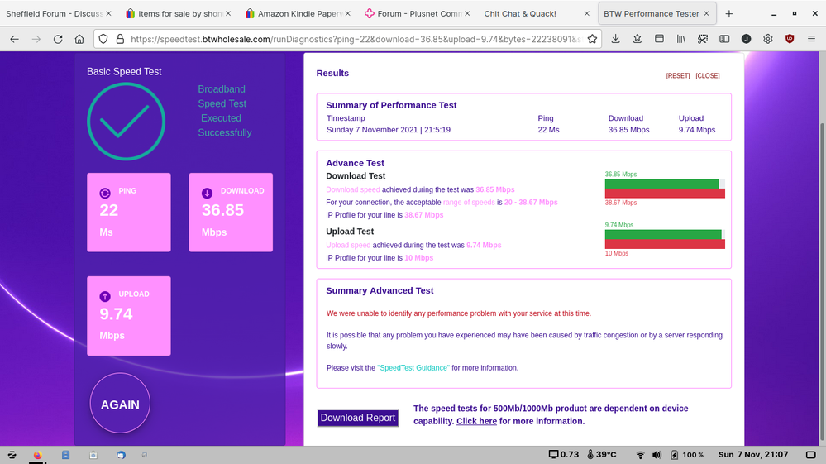Click the 'IP Profile' 38.67 Mbps text
The width and height of the screenshot is (826, 464).
coord(384,215)
